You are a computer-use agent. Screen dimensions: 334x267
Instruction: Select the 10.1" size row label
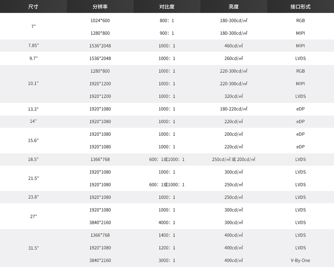click(33, 84)
